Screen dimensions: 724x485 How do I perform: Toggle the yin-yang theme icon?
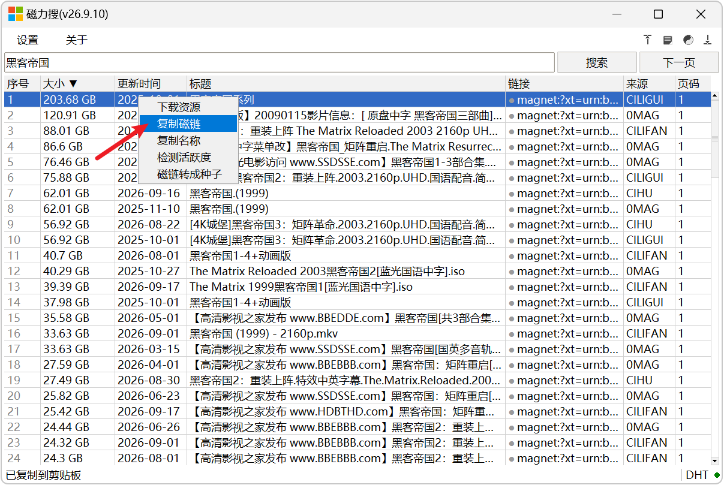688,40
